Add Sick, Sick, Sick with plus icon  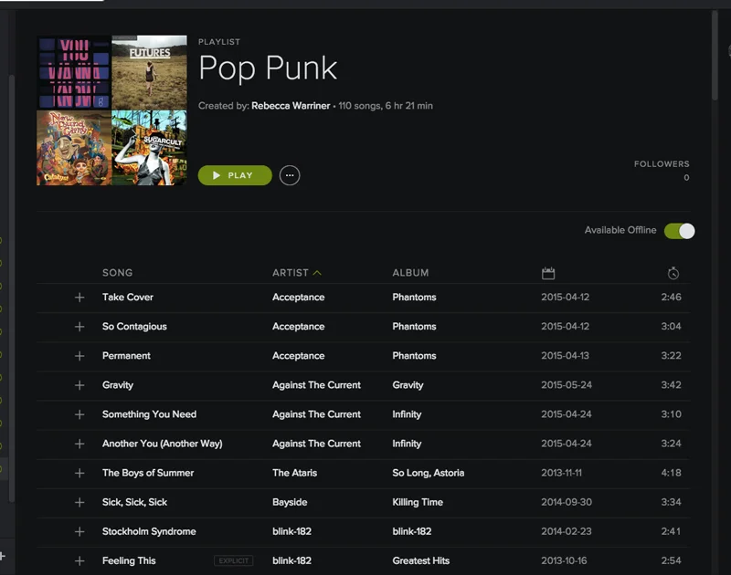79,502
